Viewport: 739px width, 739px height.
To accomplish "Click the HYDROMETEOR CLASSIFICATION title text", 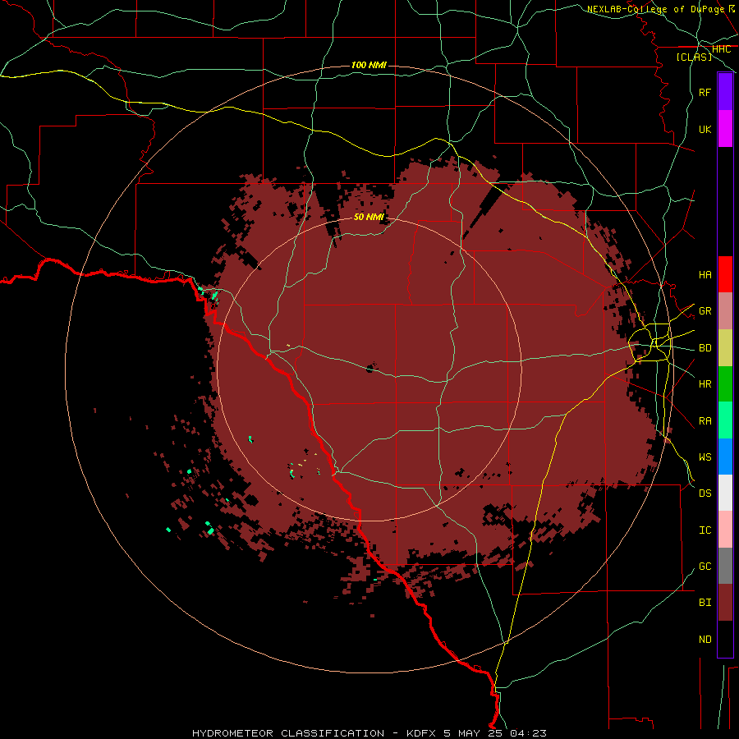I will point(288,733).
